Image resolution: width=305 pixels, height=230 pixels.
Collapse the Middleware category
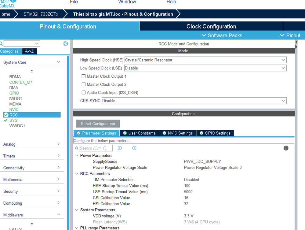pos(58,215)
